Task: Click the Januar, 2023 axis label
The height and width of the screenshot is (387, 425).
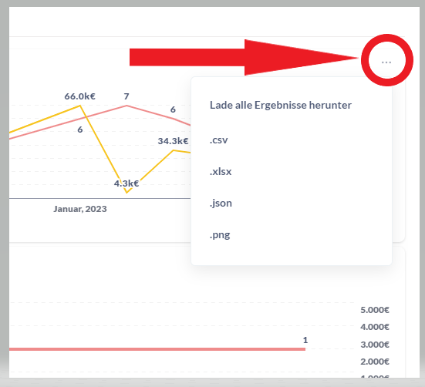Action: pos(80,209)
